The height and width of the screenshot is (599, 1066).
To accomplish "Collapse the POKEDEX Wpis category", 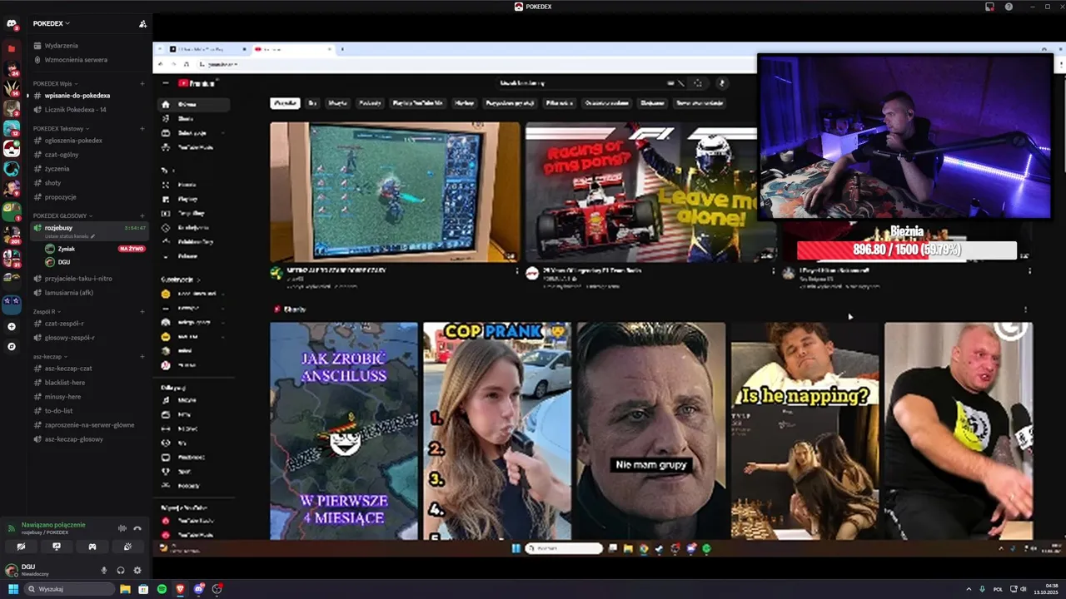I will pos(54,83).
